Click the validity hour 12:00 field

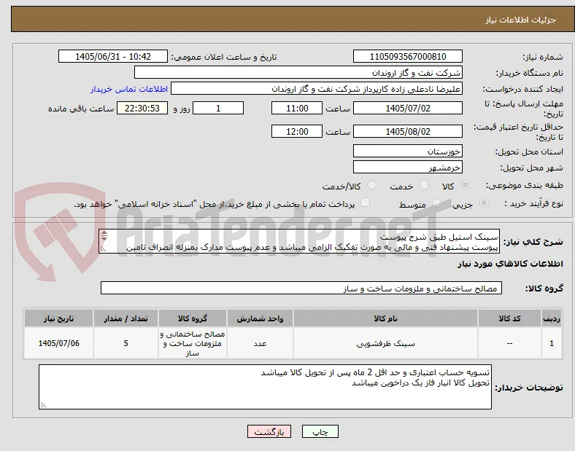297,131
